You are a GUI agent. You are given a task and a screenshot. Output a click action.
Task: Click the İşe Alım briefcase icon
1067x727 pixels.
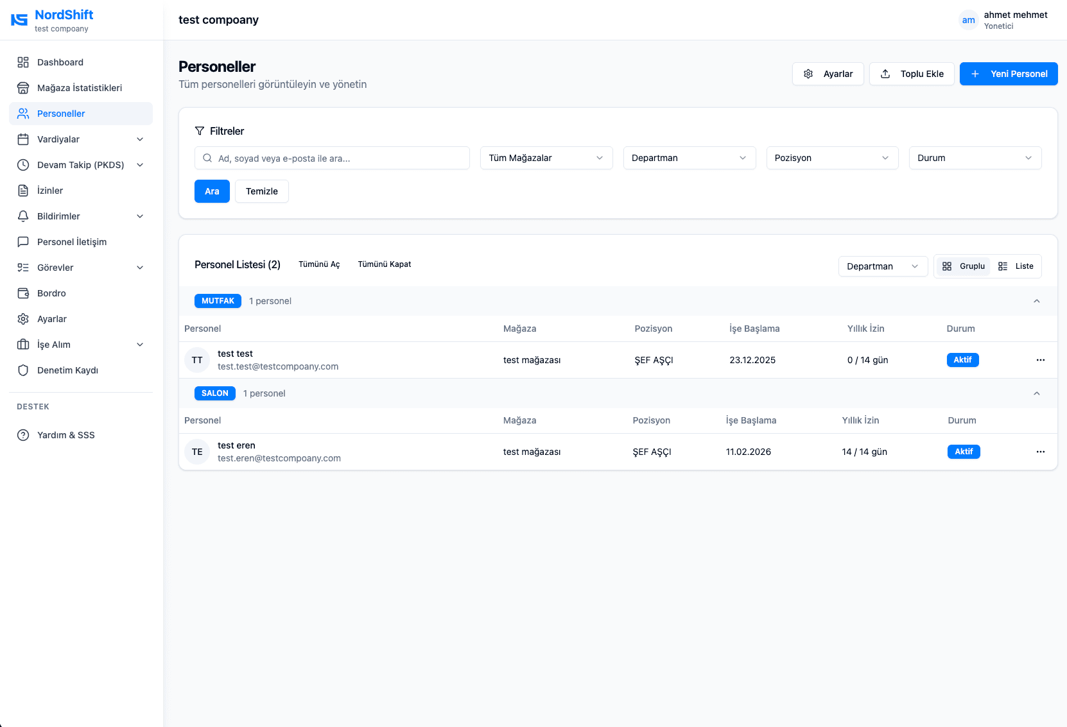coord(23,345)
